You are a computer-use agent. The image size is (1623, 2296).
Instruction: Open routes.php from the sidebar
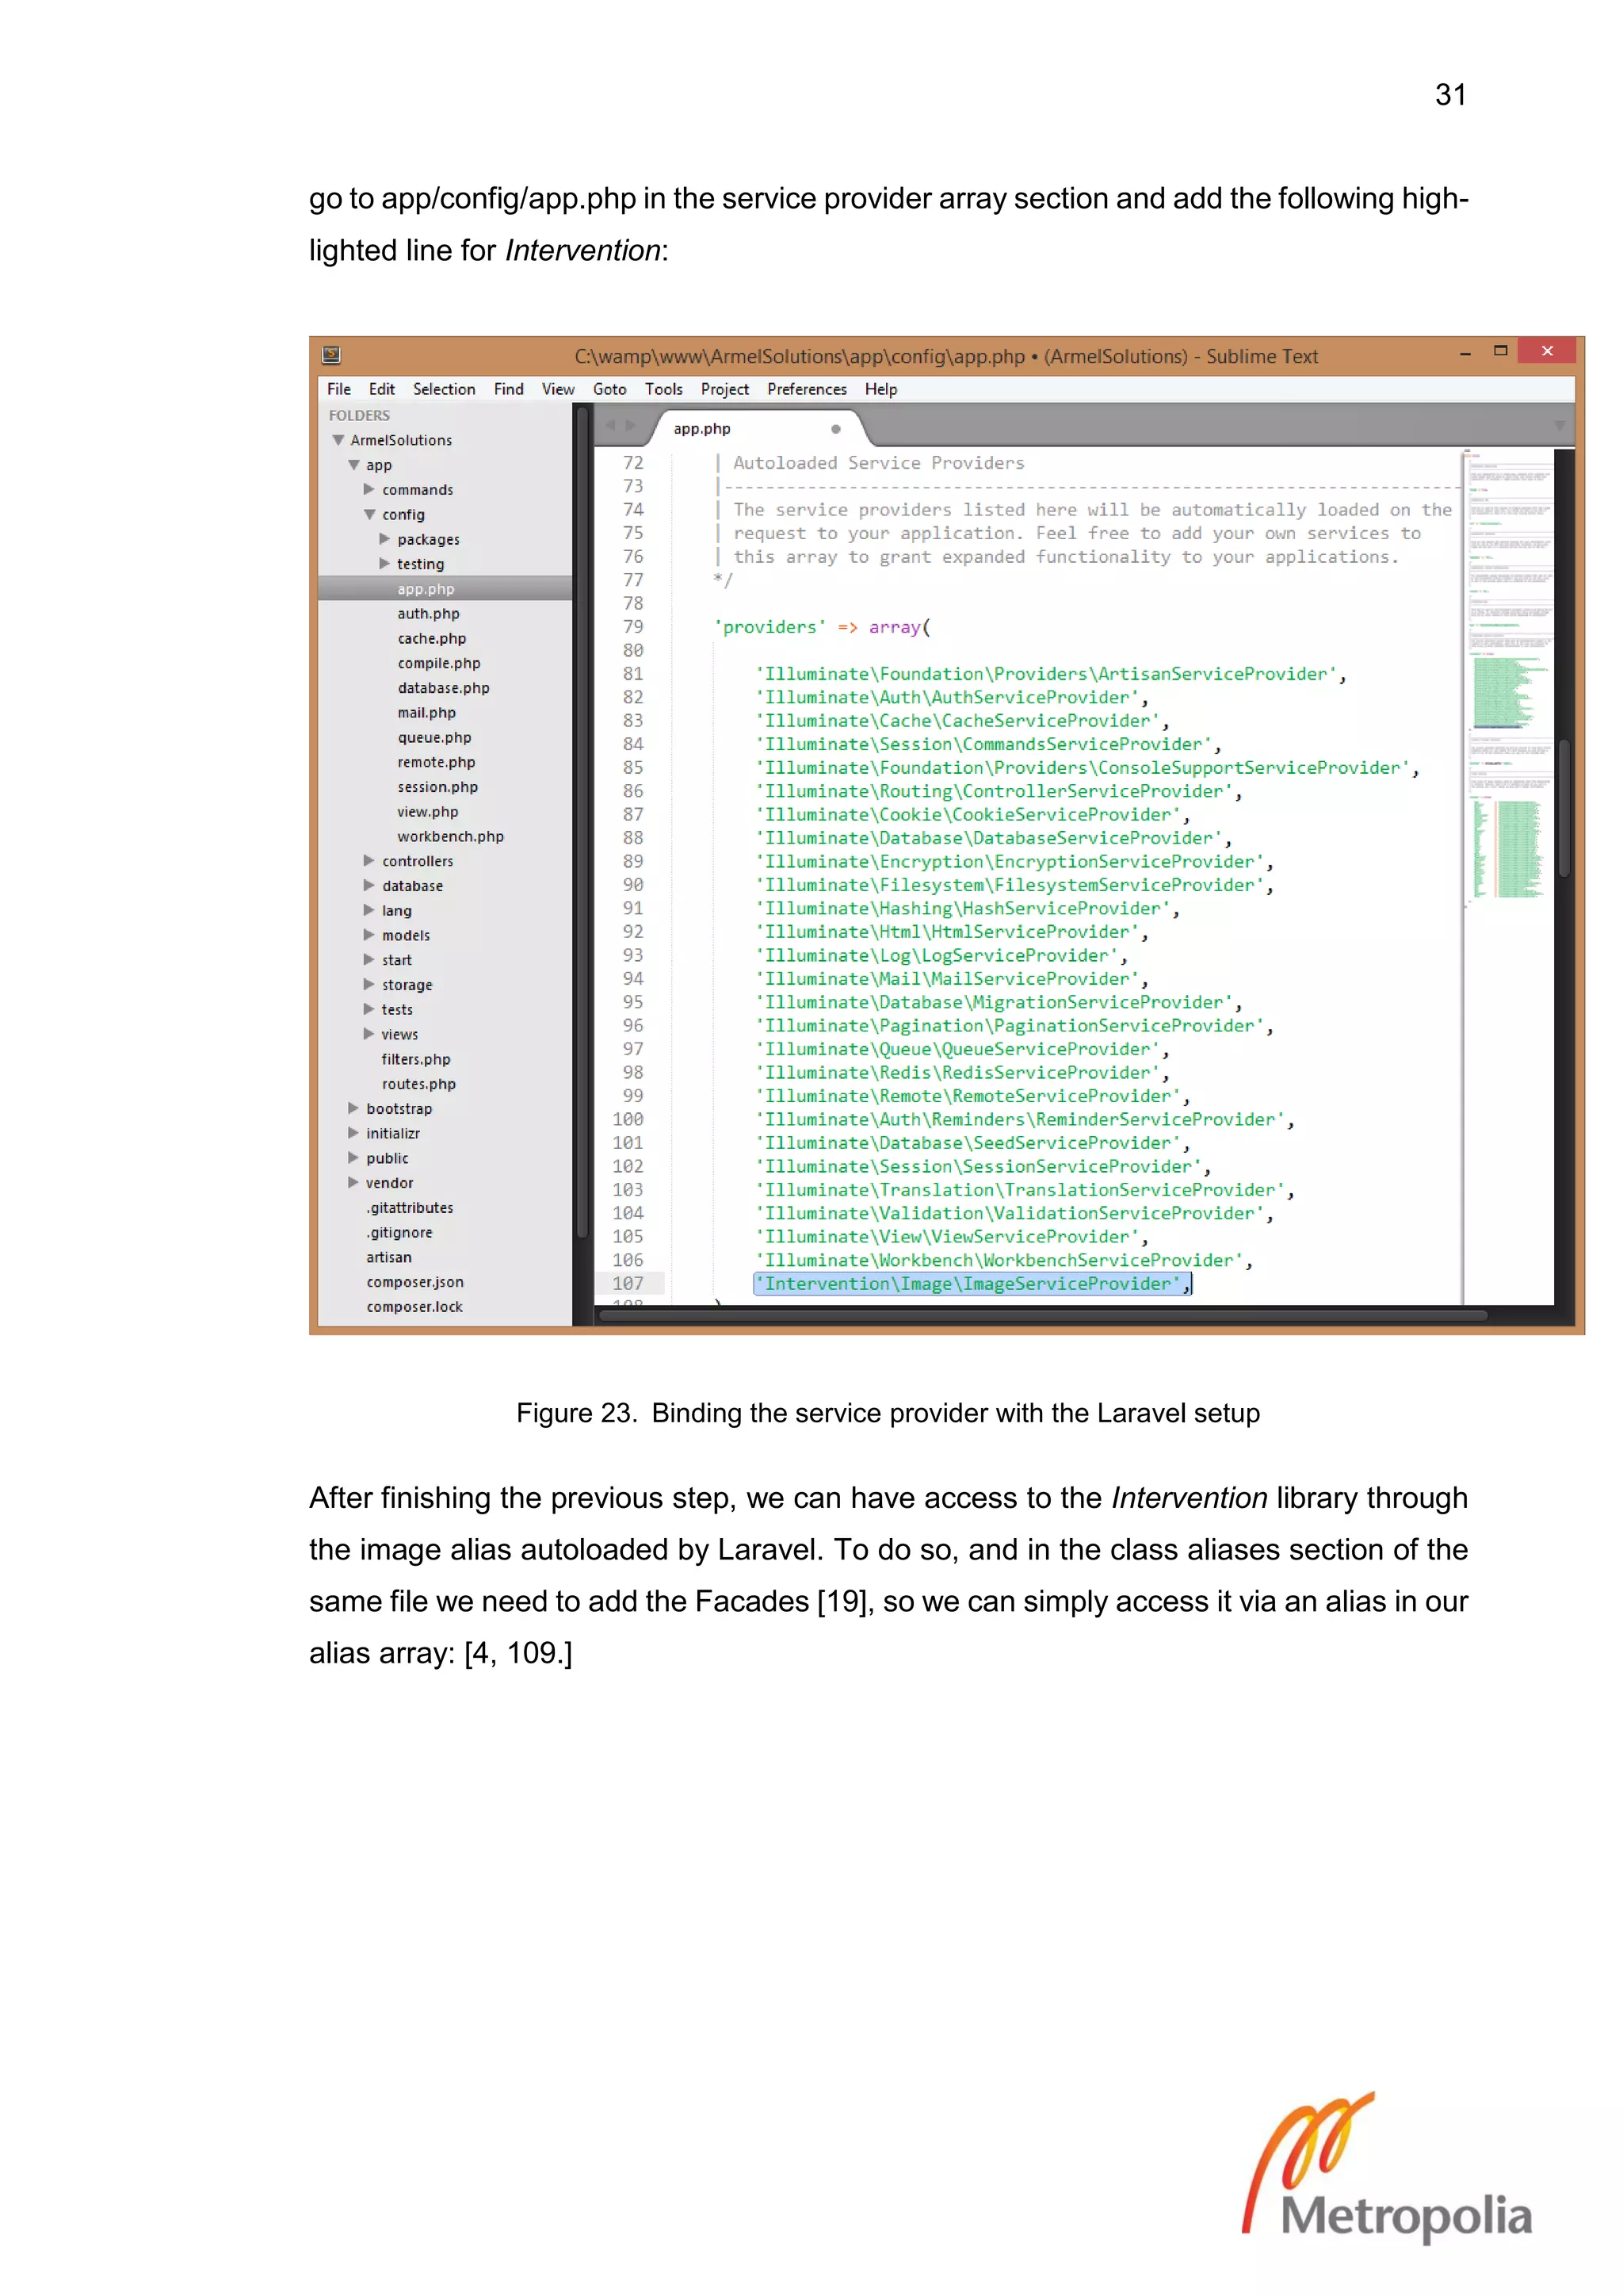[418, 1084]
